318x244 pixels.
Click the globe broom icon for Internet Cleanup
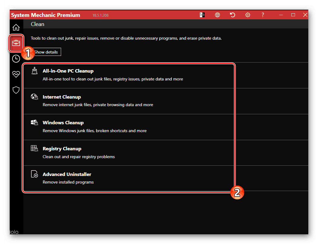[x=35, y=96]
